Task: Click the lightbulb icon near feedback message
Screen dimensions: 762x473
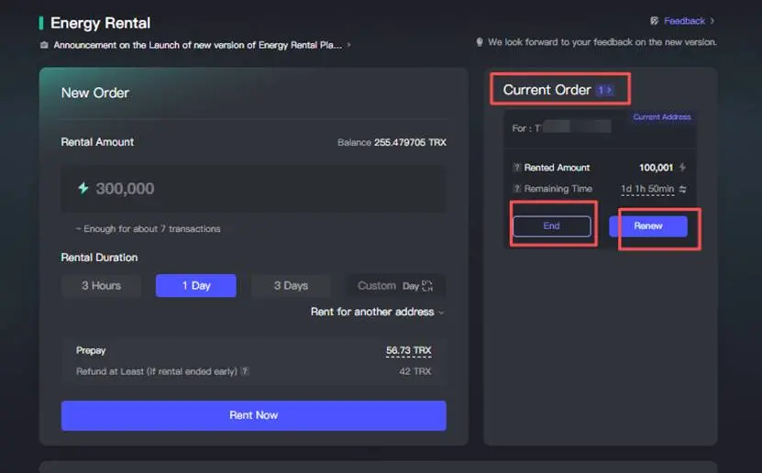Action: 479,42
